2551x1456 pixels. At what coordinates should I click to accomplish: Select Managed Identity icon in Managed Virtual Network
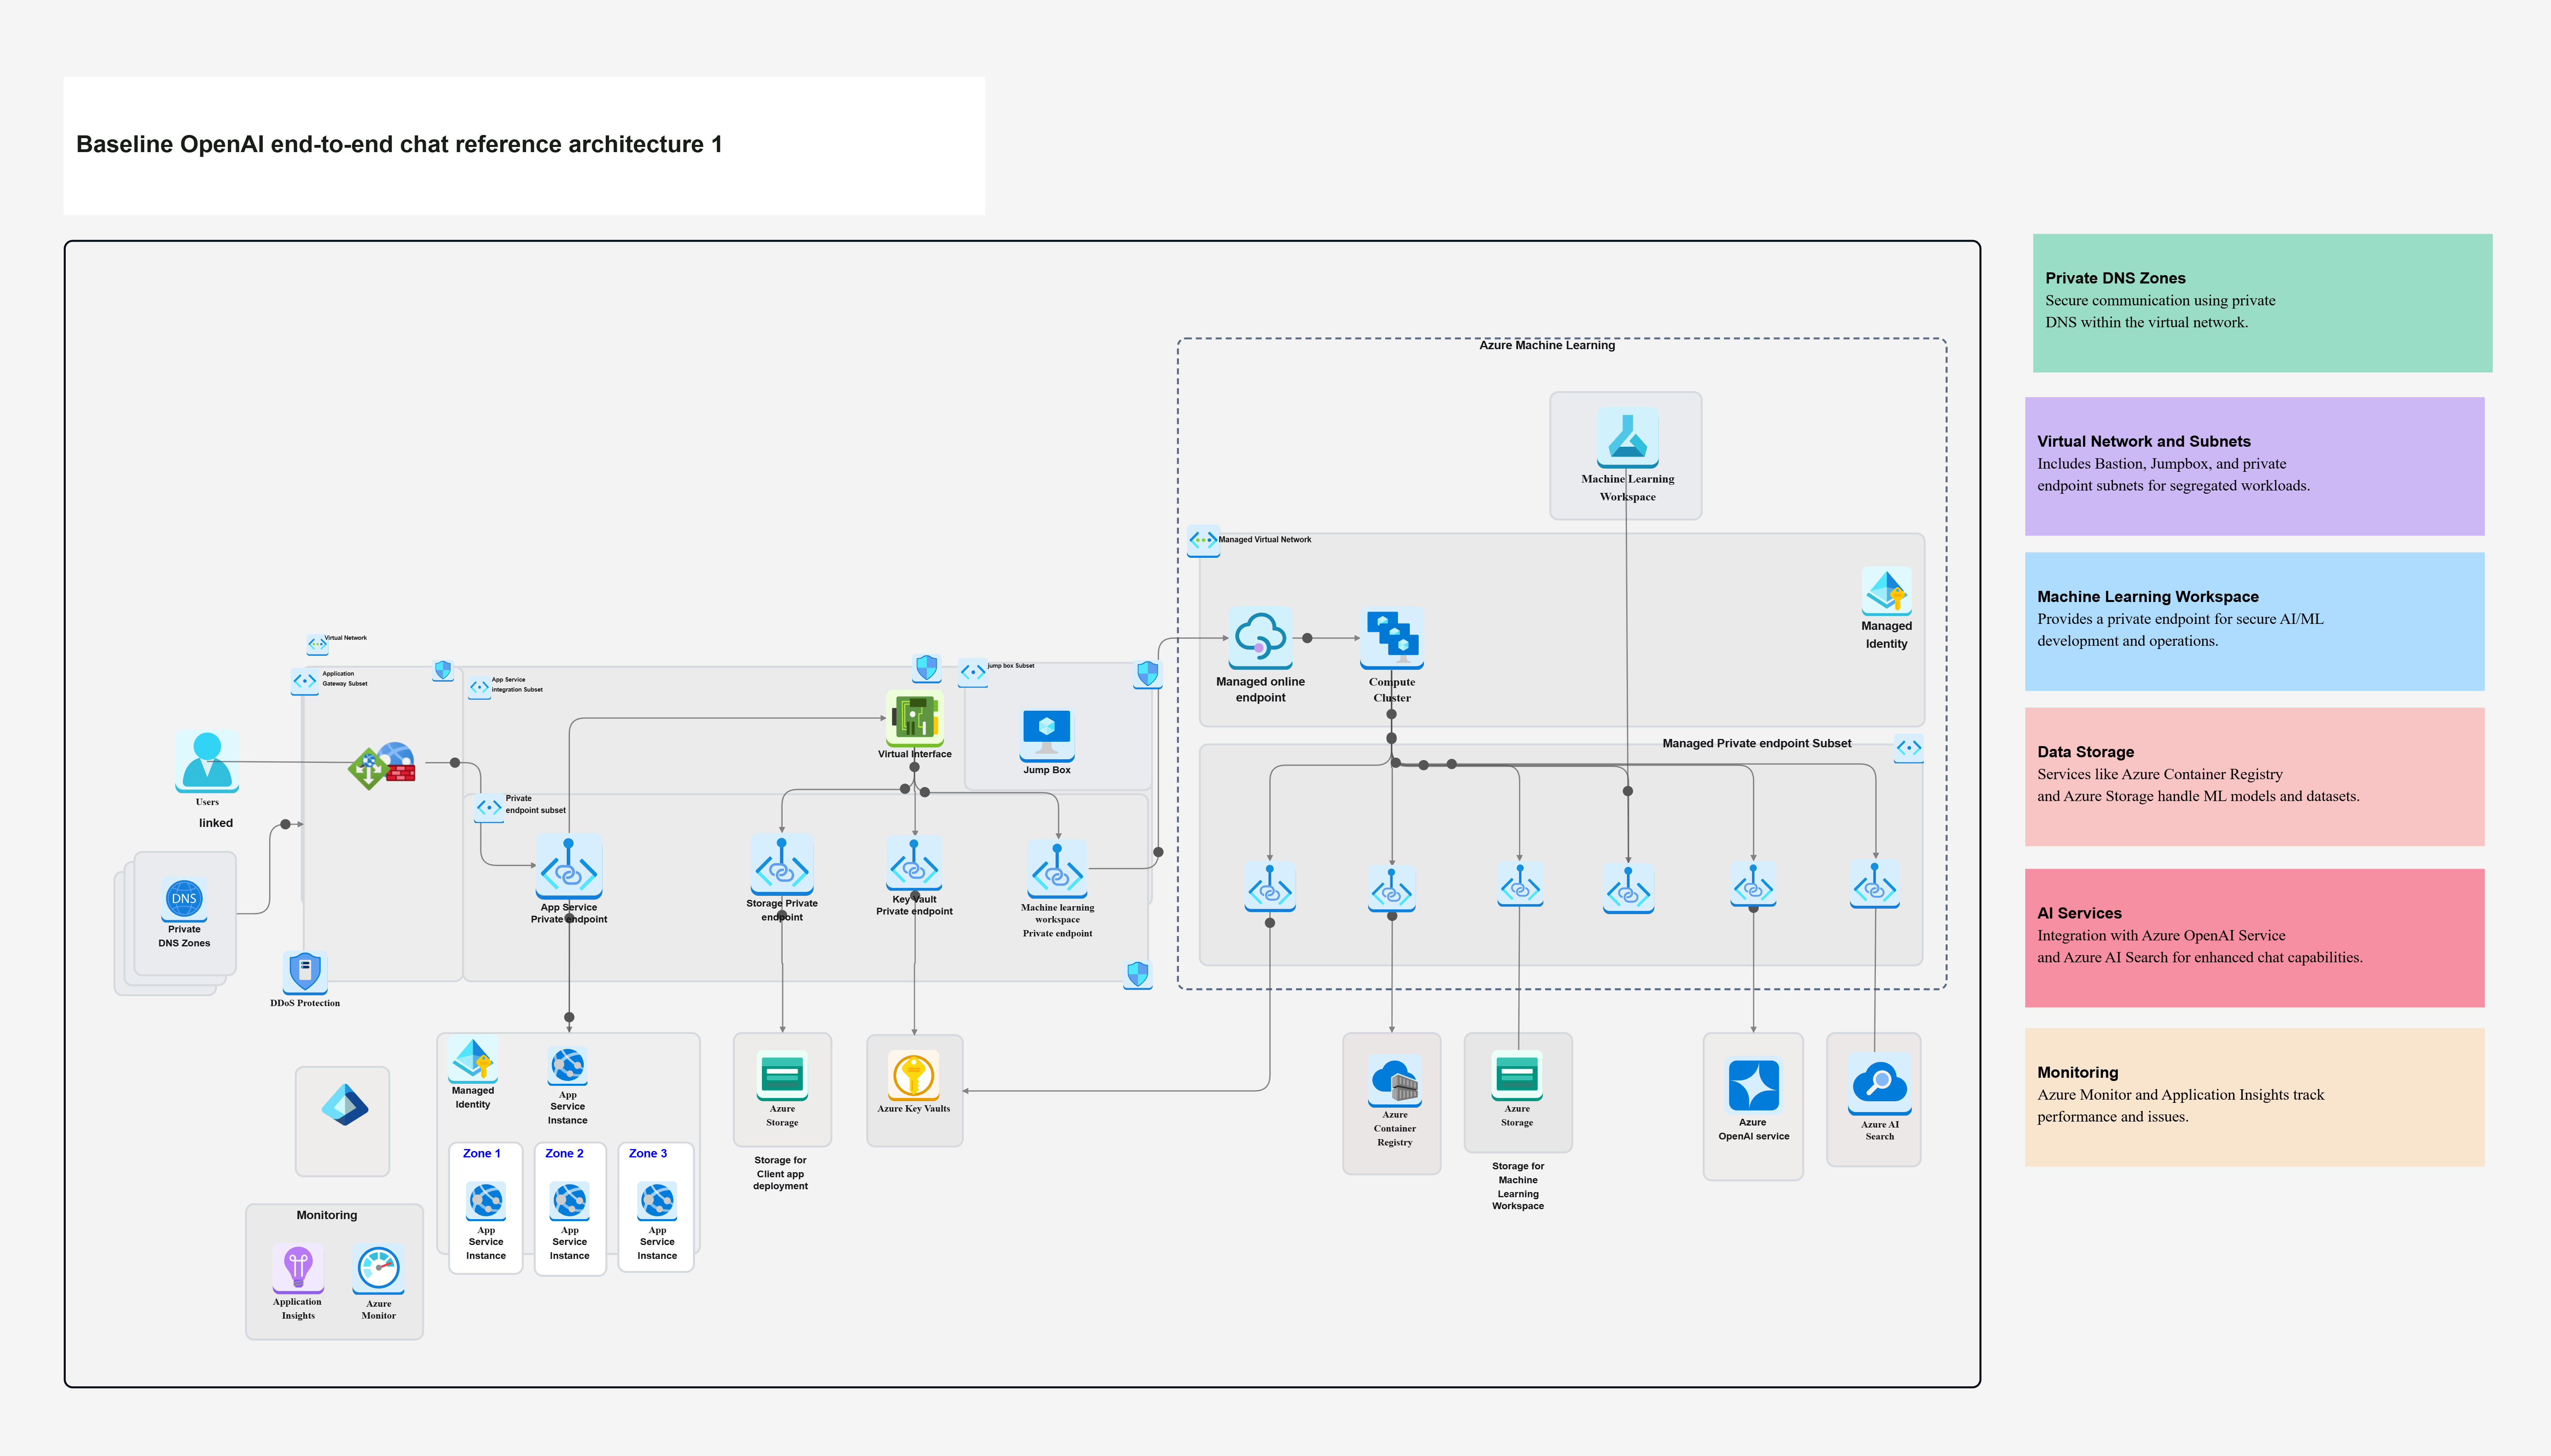pyautogui.click(x=1886, y=591)
